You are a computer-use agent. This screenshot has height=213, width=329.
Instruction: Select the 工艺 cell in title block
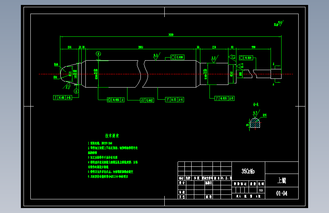pyautogui.click(x=182, y=197)
